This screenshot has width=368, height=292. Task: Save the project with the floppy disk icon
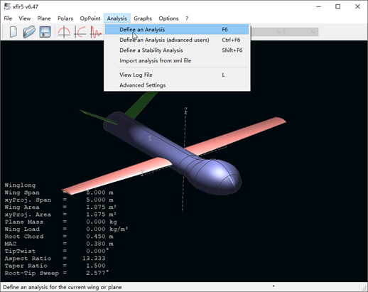coord(45,32)
